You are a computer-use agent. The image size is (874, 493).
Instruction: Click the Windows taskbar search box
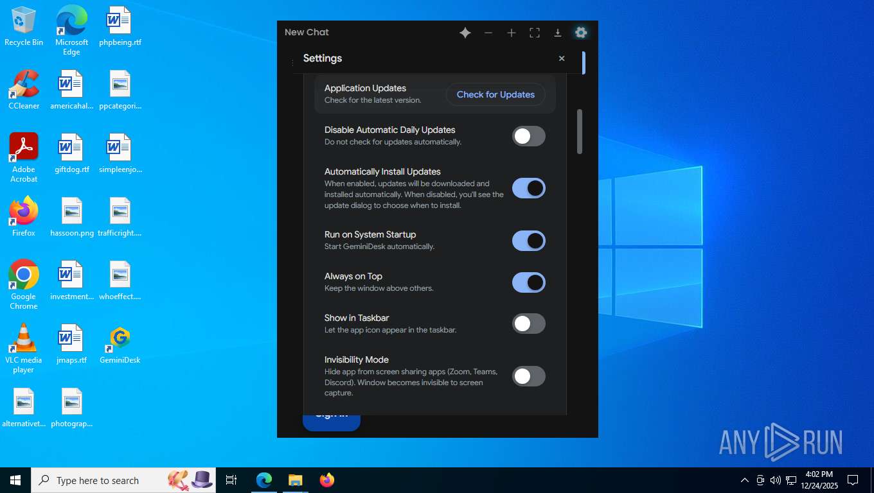[98, 480]
